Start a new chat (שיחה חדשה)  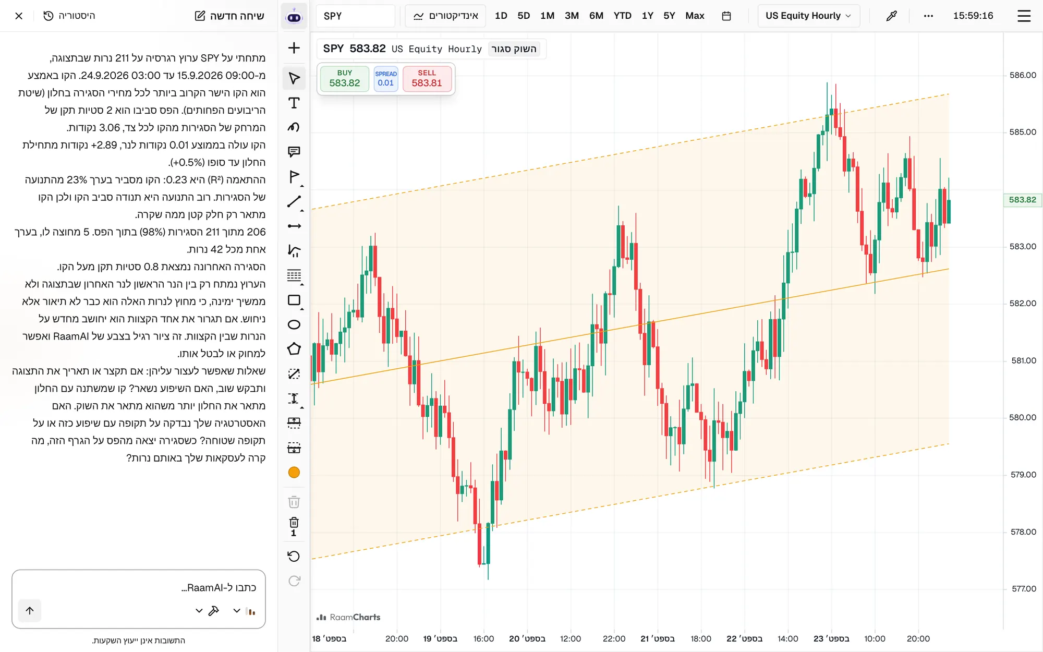(x=229, y=16)
